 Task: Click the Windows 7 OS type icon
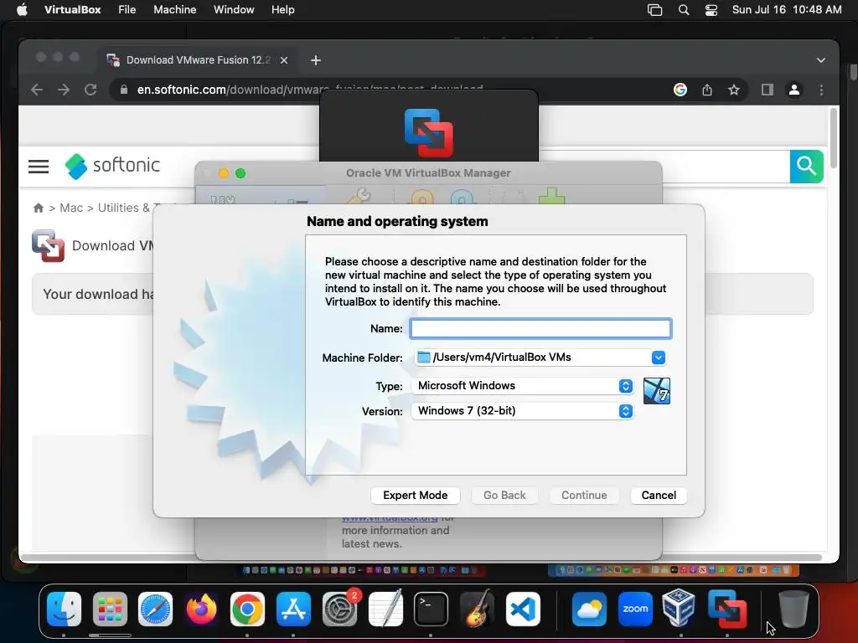(657, 391)
